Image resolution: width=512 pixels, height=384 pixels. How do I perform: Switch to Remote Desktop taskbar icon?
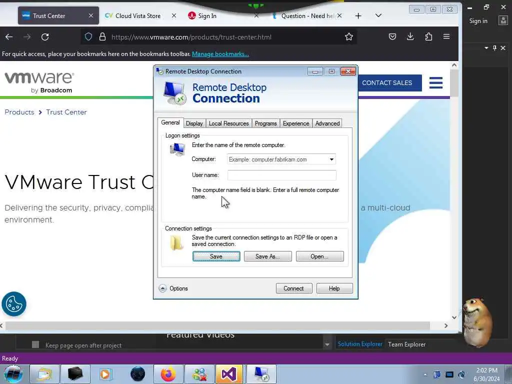pos(261,374)
